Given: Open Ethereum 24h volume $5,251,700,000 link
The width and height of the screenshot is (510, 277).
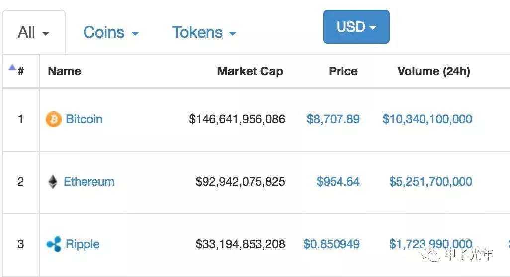Looking at the screenshot, I should point(430,182).
